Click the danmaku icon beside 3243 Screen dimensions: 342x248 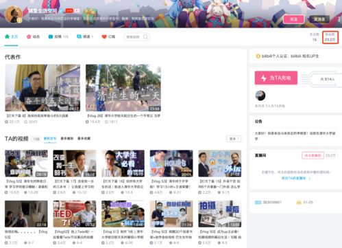coord(26,122)
